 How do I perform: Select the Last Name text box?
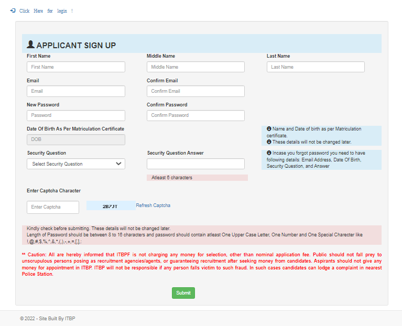[x=316, y=67]
